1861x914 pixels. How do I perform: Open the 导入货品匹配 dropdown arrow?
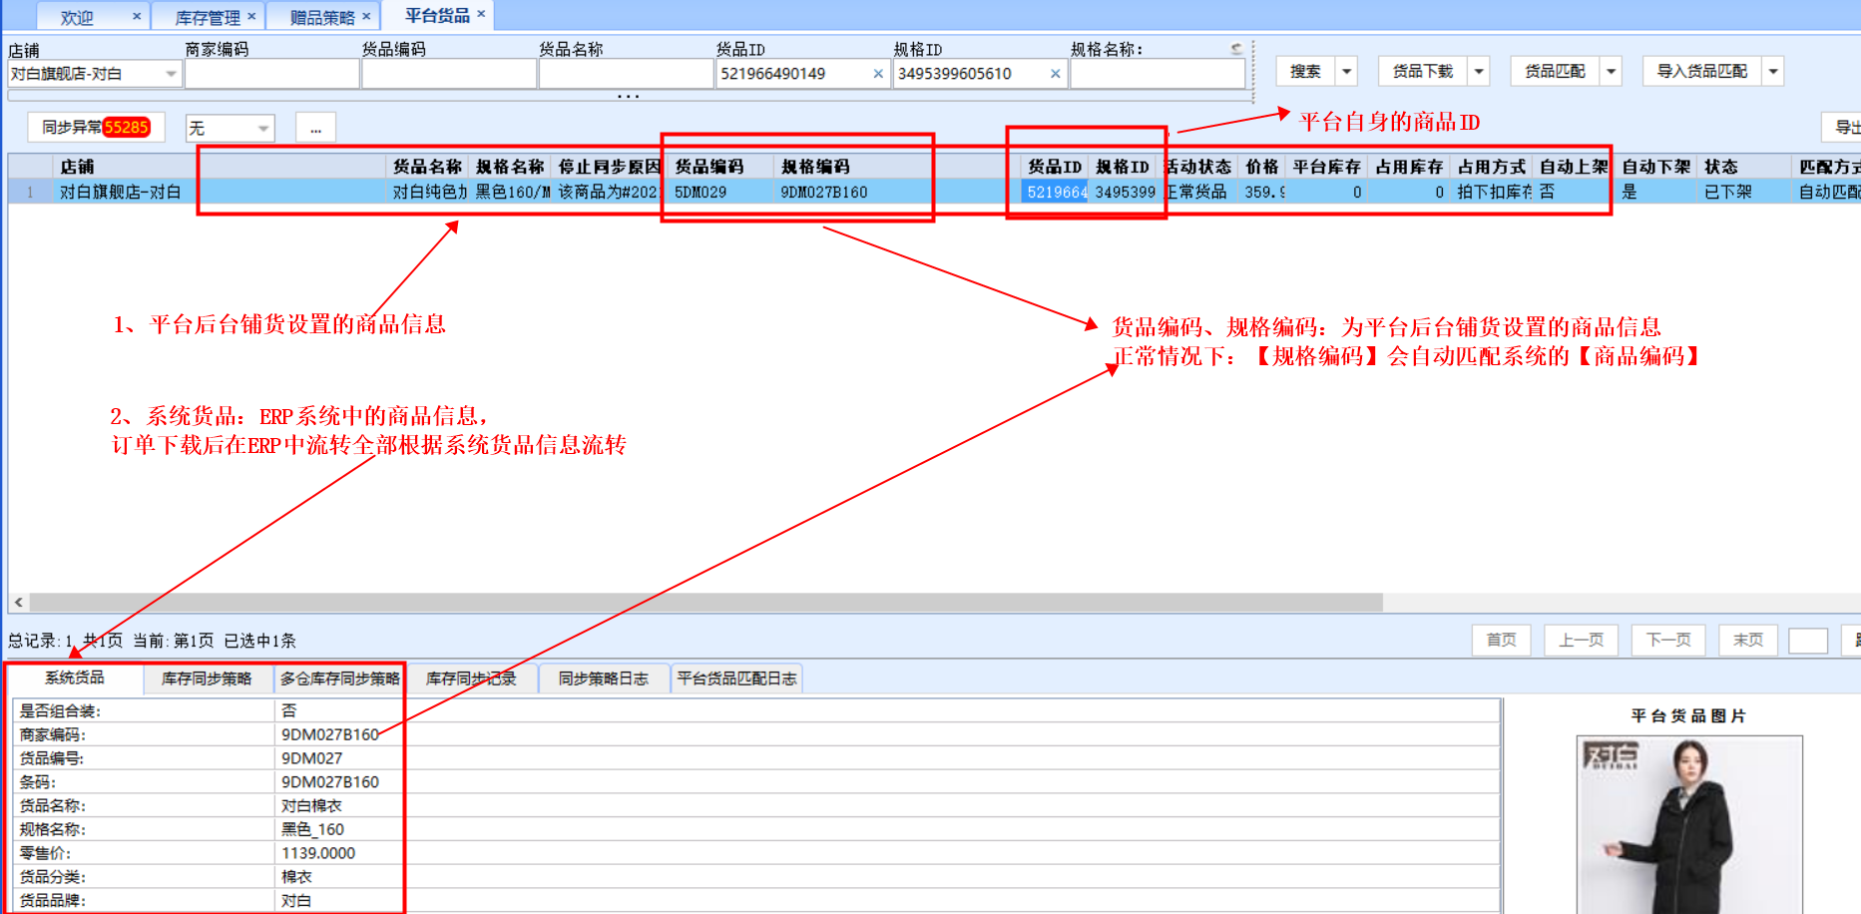coord(1773,72)
